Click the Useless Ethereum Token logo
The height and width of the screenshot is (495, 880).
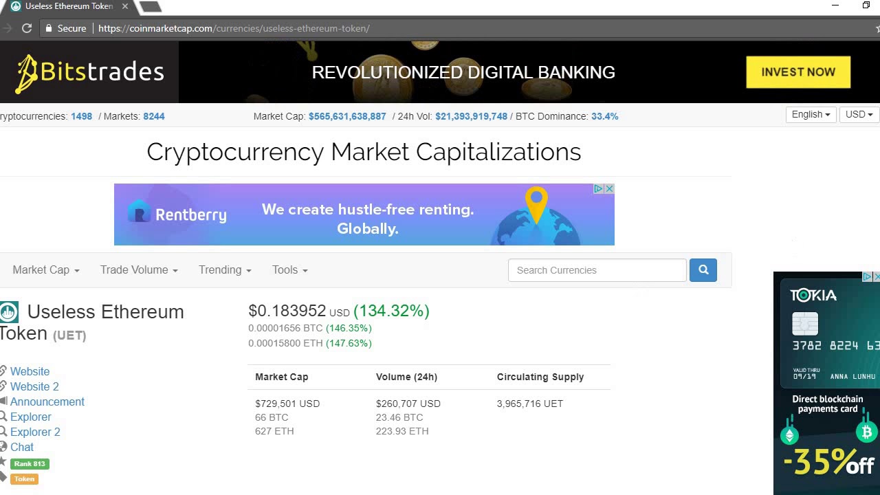point(9,312)
